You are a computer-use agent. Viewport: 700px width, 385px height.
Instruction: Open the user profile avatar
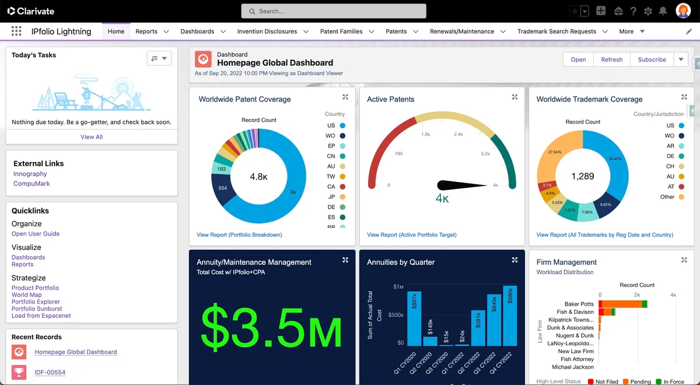tap(683, 10)
